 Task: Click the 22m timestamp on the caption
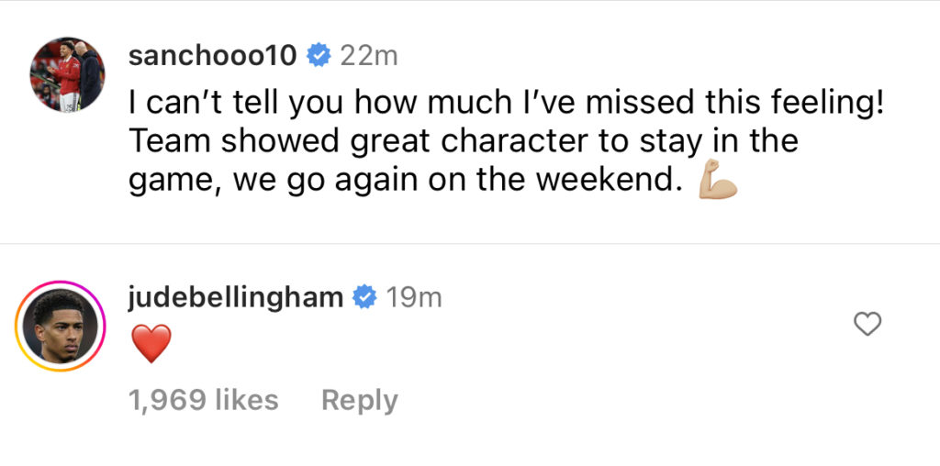tap(369, 56)
